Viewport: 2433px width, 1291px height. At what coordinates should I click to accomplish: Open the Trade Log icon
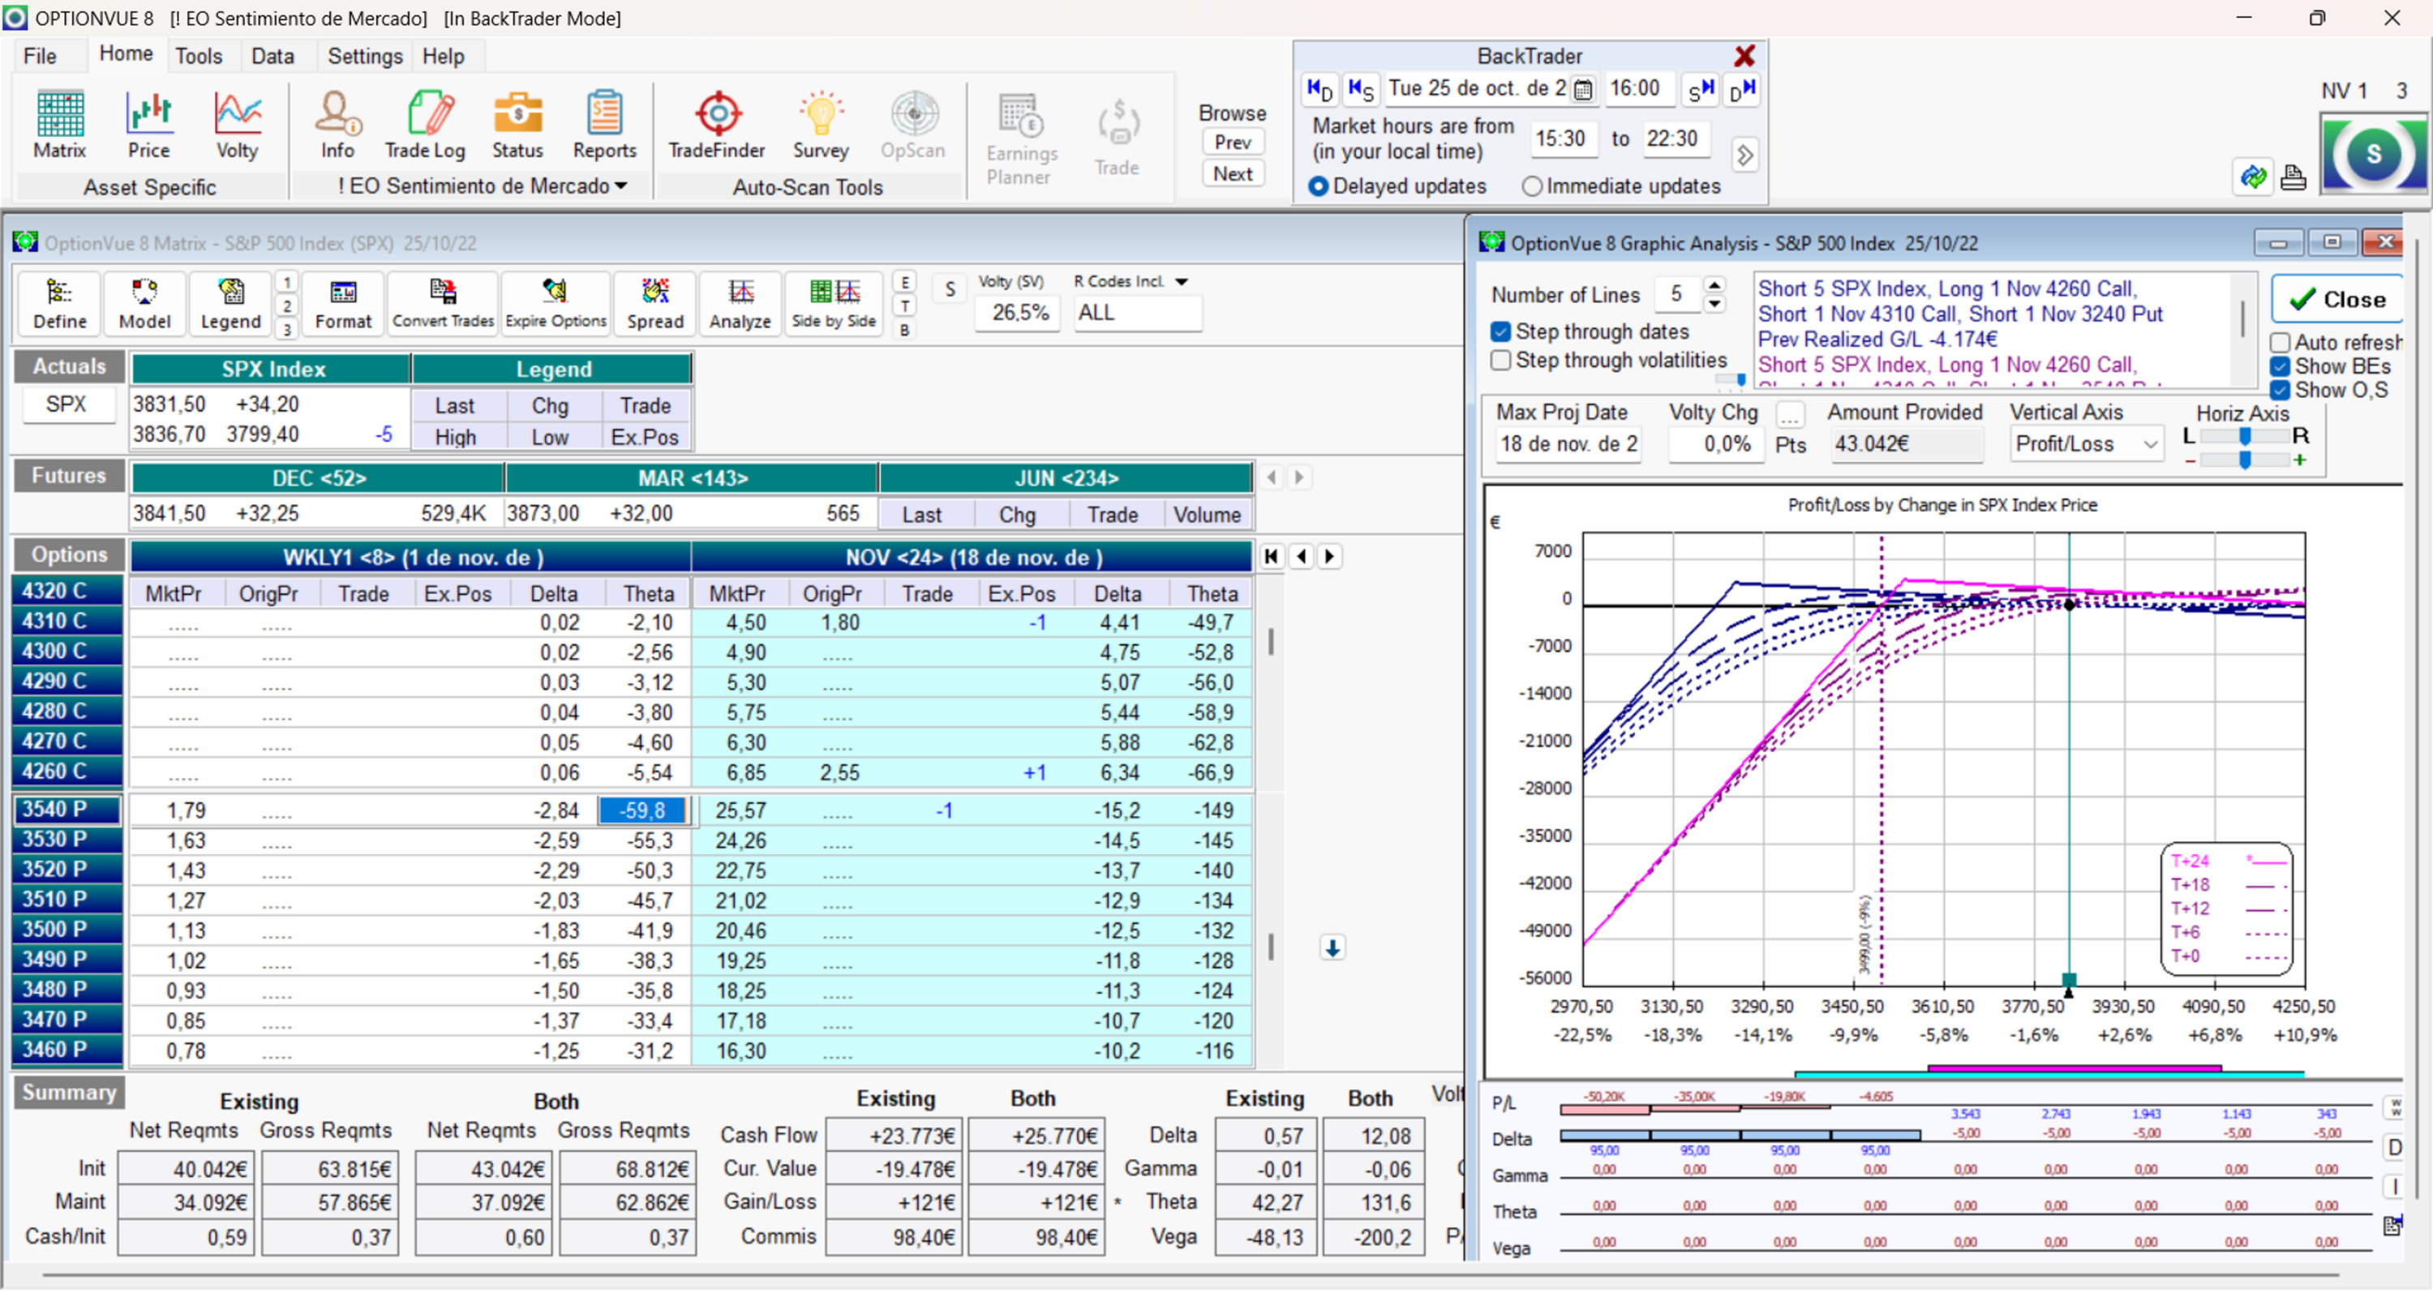pyautogui.click(x=425, y=125)
